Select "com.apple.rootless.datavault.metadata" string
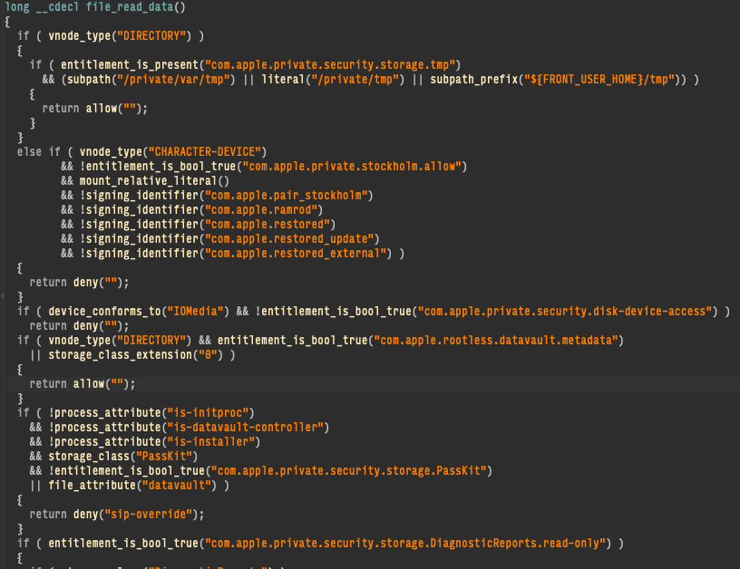The width and height of the screenshot is (740, 569). 496,341
